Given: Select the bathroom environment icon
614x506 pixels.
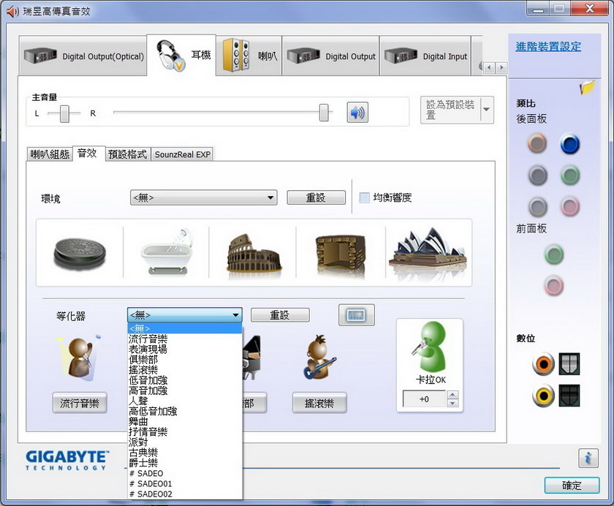Looking at the screenshot, I should coord(167,252).
